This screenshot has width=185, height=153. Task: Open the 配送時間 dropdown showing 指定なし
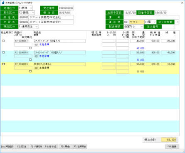pos(133,27)
